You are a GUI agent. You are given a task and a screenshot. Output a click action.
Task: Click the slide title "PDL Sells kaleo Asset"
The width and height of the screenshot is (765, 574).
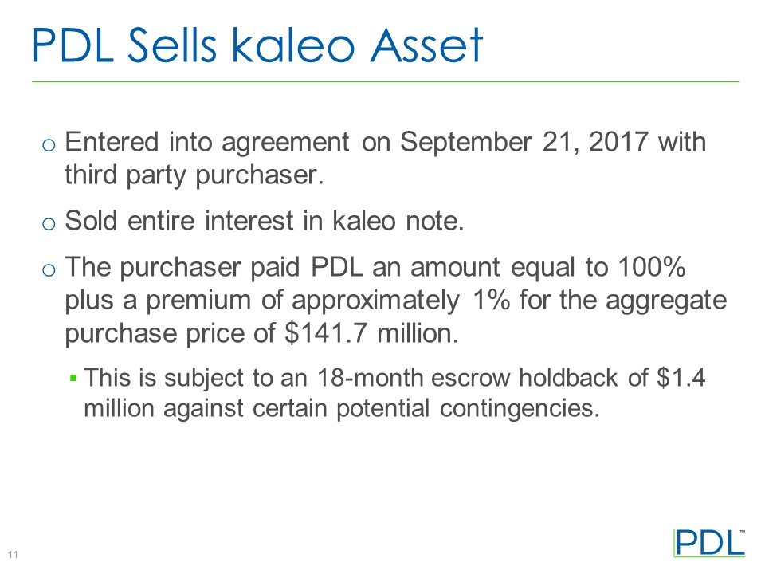[257, 45]
